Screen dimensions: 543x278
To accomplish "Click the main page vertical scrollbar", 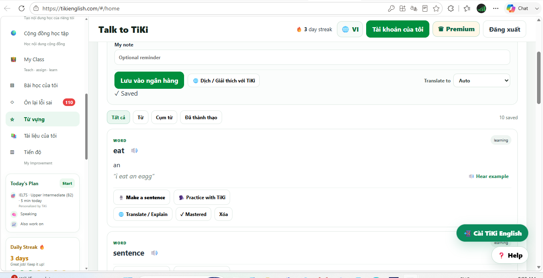I will pos(539,77).
